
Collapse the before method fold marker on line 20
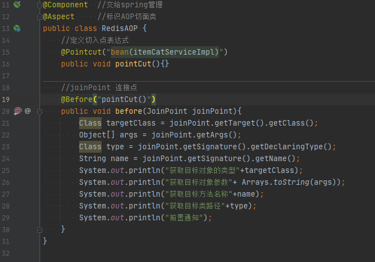tap(40, 112)
